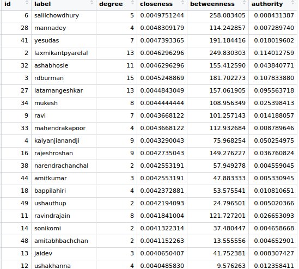Click id 49 in ushauthup row
Image resolution: width=299 pixels, height=269 pixels.
tap(25, 203)
